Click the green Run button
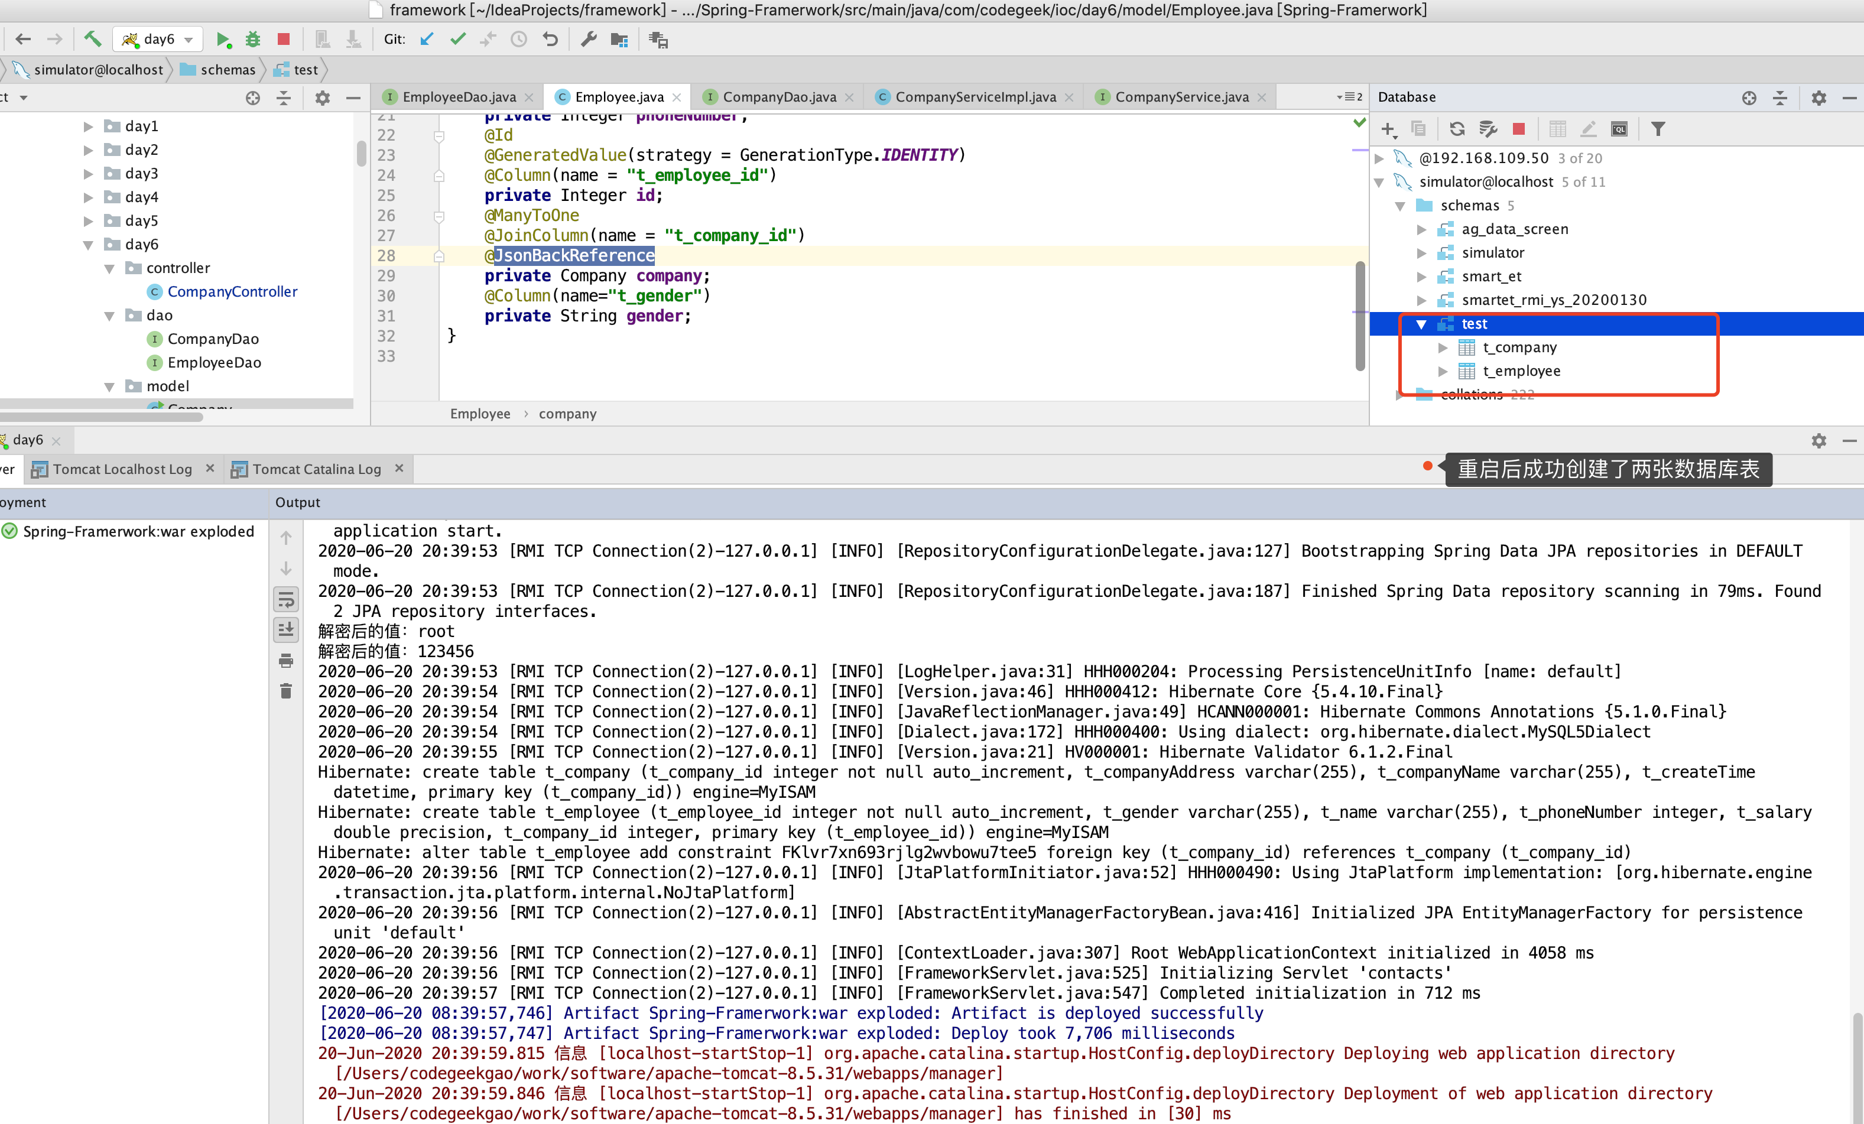 (x=222, y=40)
